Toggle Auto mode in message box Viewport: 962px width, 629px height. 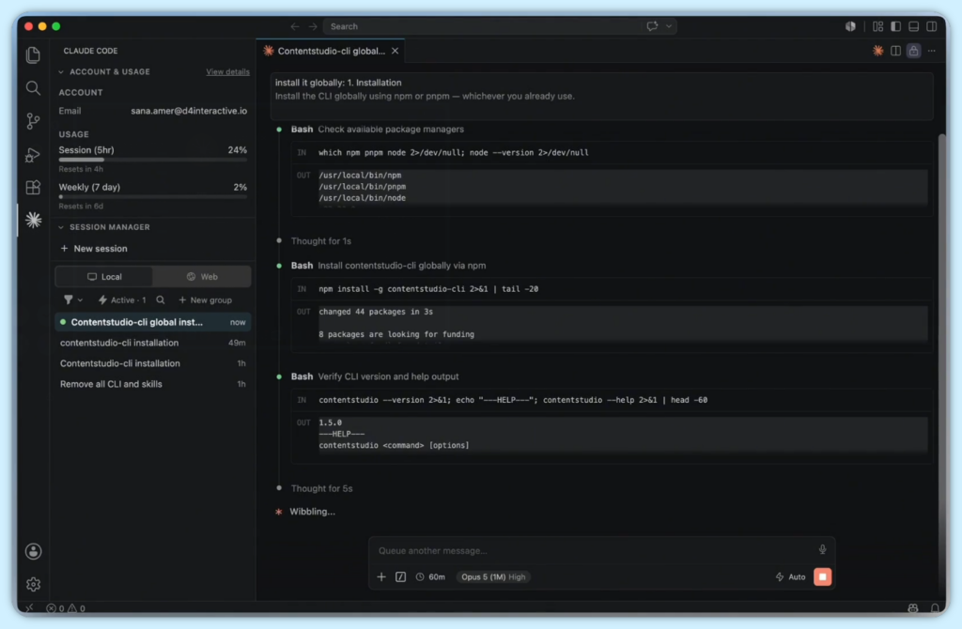(x=790, y=576)
